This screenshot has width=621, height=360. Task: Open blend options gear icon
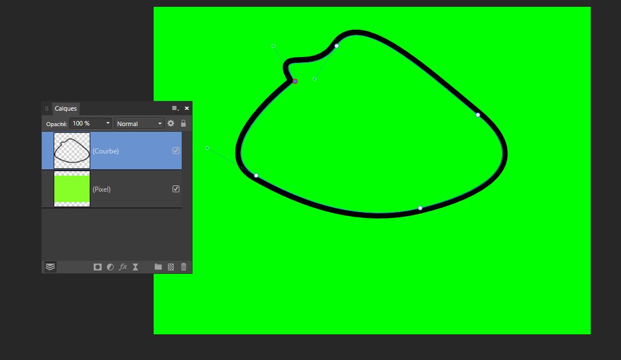pos(171,123)
